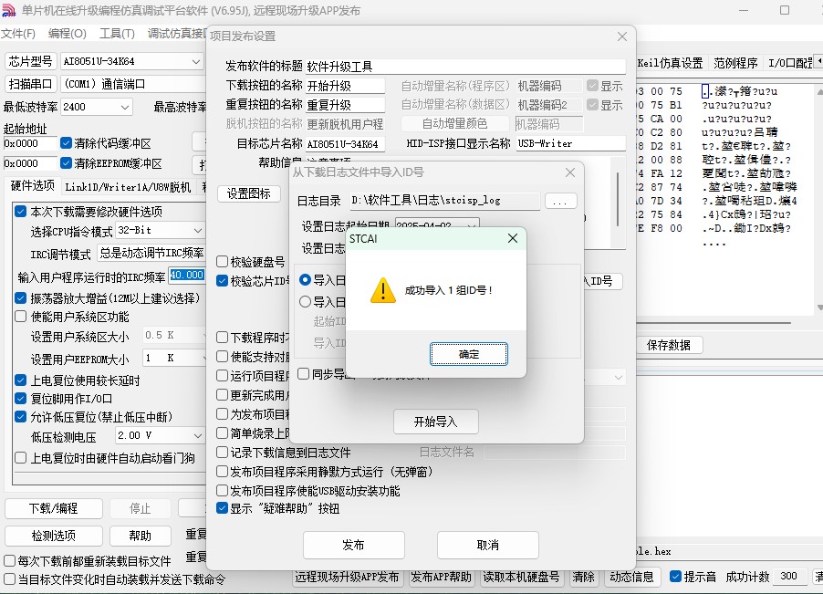The width and height of the screenshot is (823, 594).
Task: Close the 项目发布设置 window
Action: coord(622,36)
